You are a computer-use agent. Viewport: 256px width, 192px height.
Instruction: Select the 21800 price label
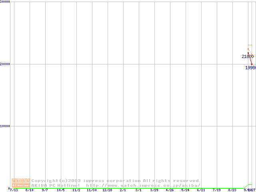coord(248,56)
